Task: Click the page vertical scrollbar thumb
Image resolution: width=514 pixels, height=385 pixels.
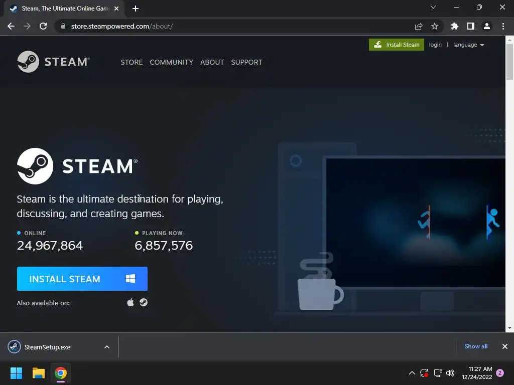Action: click(x=509, y=62)
